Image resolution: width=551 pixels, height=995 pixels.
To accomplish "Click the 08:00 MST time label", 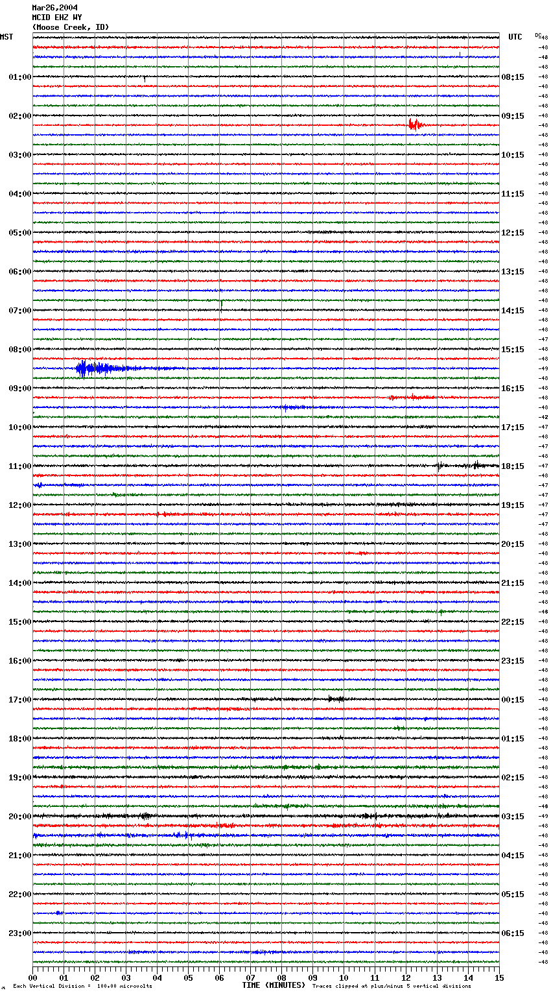I will tap(20, 350).
